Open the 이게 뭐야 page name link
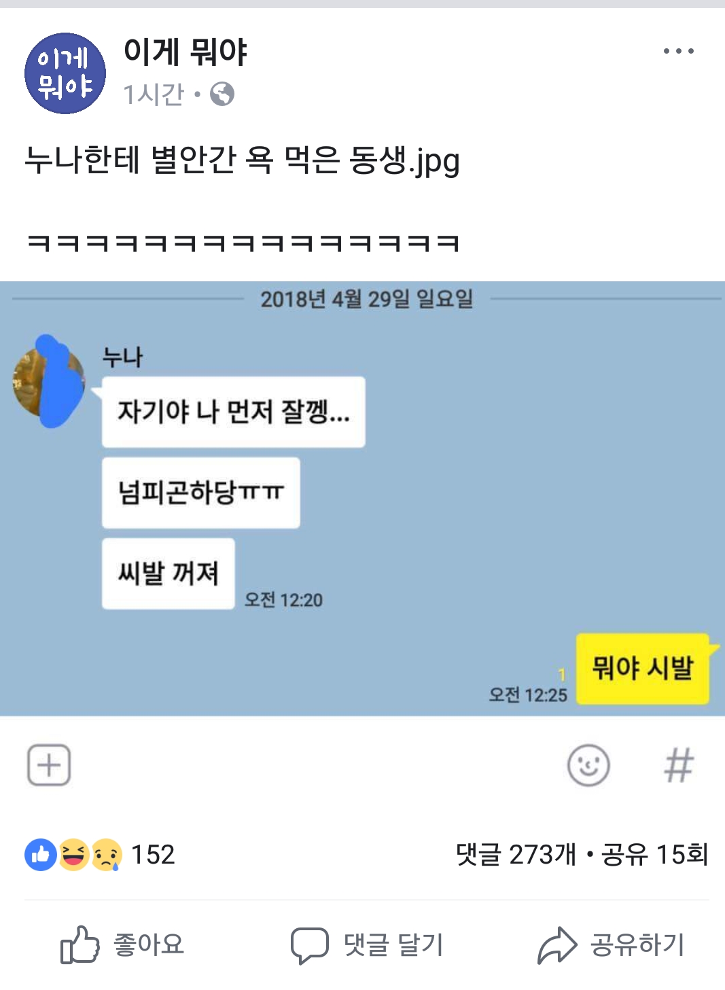 pyautogui.click(x=185, y=52)
